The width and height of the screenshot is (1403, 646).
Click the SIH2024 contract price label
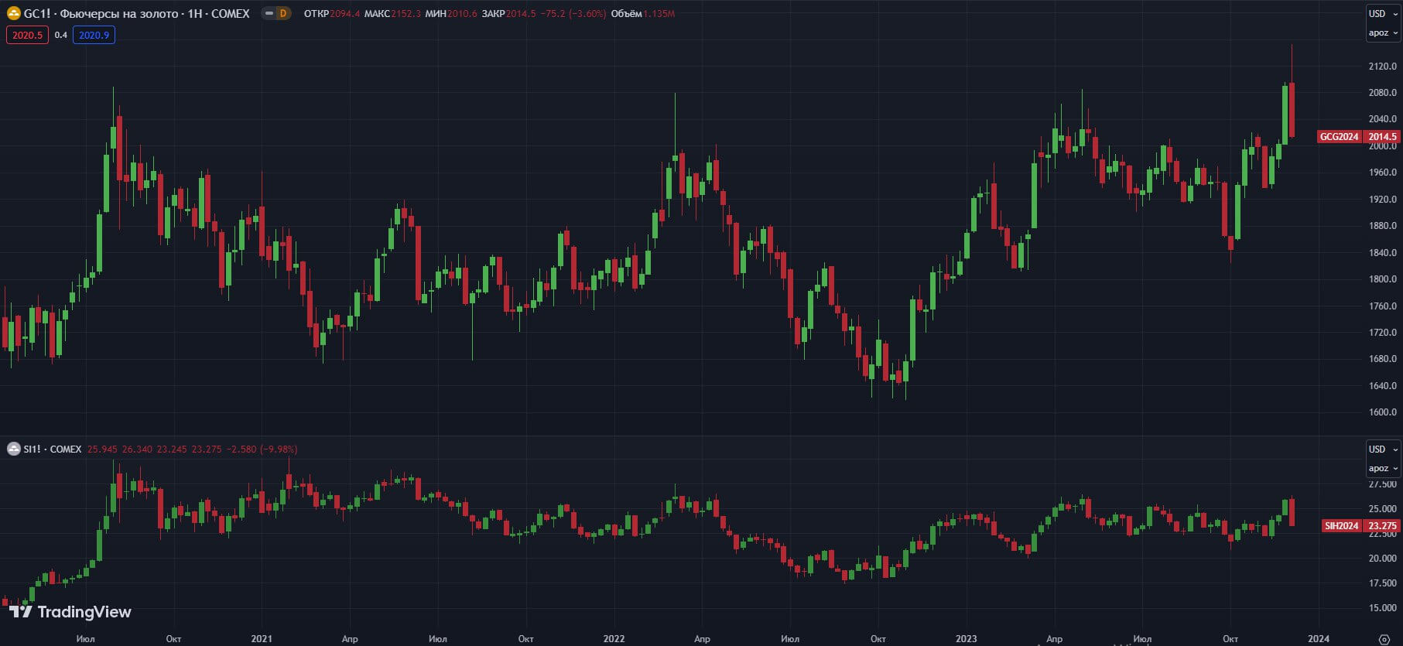[x=1341, y=525]
